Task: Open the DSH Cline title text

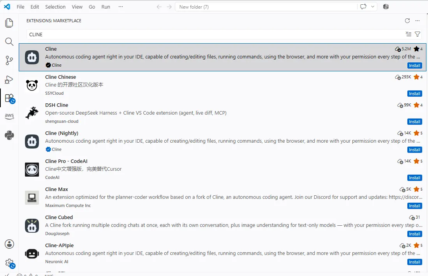Action: [57, 105]
